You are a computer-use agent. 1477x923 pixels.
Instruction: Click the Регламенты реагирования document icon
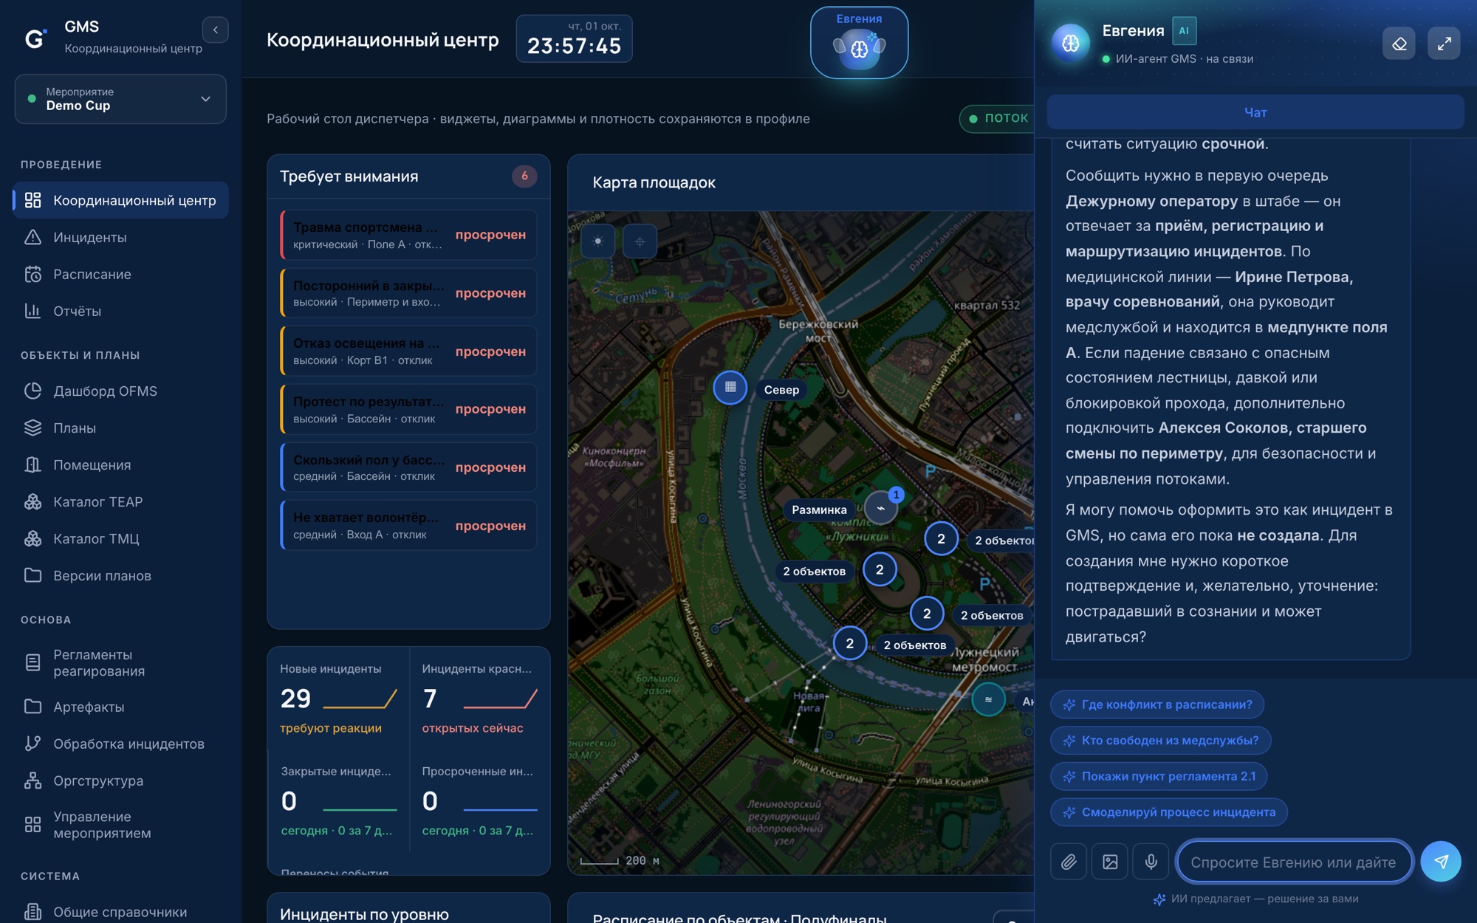pos(32,662)
